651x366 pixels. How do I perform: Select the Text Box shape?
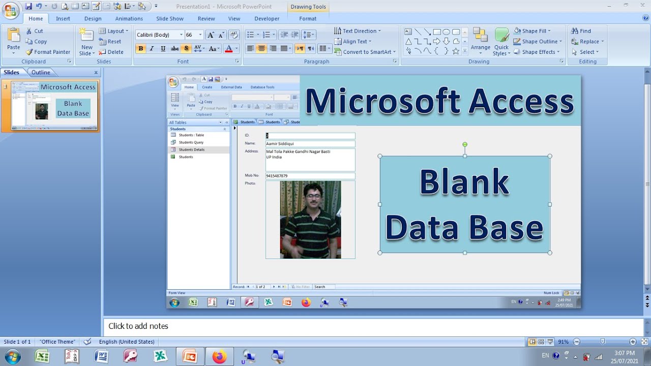point(408,32)
